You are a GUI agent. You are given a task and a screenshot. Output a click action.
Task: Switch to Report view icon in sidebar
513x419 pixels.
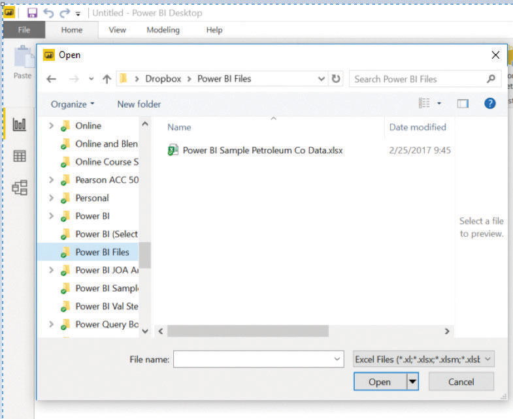(20, 124)
